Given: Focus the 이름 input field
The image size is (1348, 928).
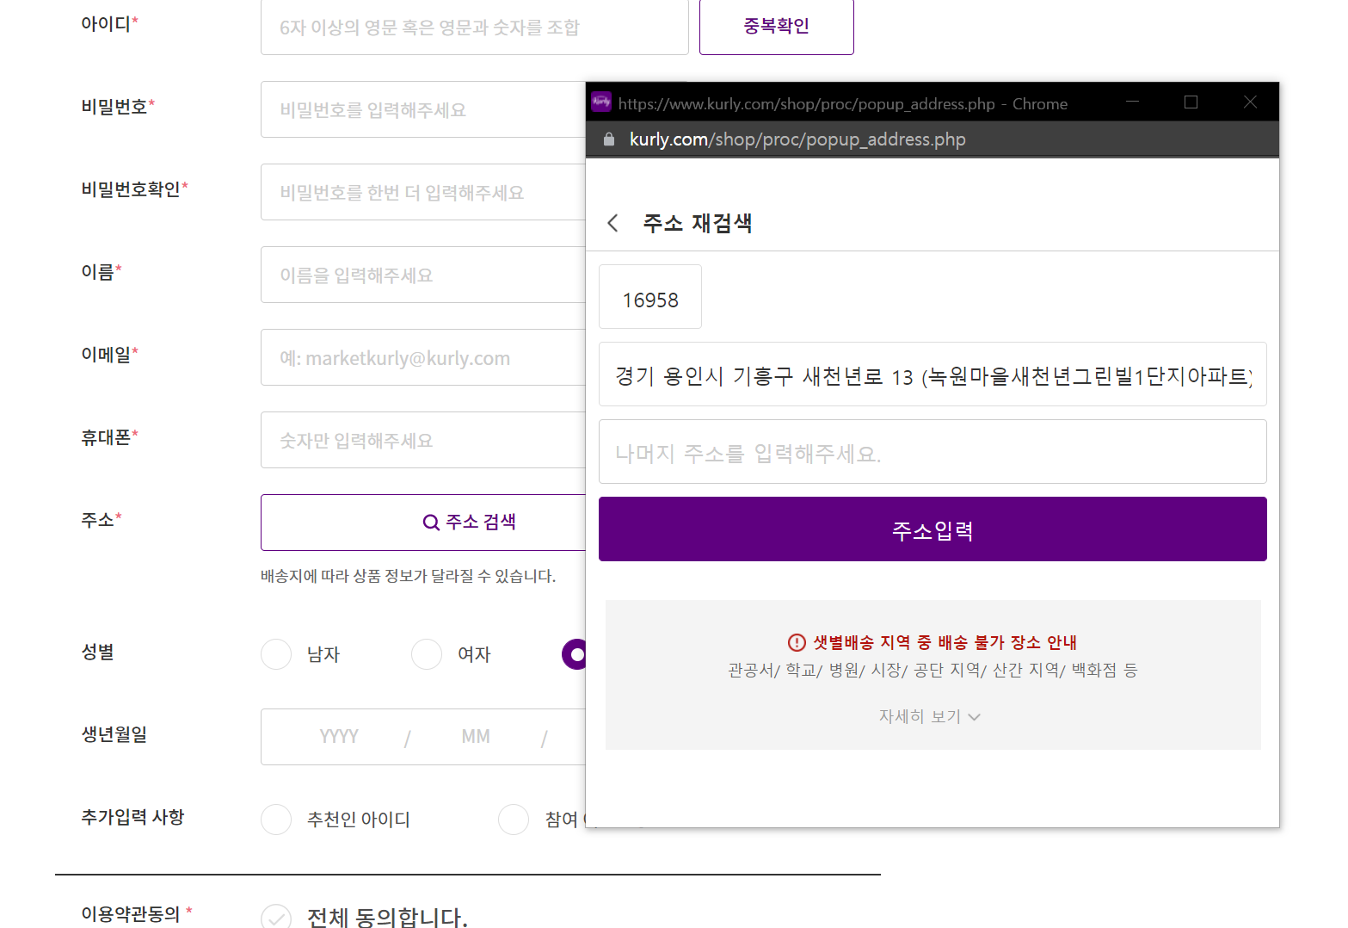Looking at the screenshot, I should [x=423, y=275].
